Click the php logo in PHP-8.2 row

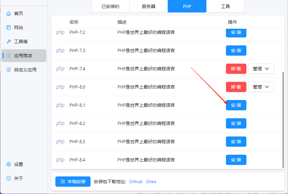[60, 124]
